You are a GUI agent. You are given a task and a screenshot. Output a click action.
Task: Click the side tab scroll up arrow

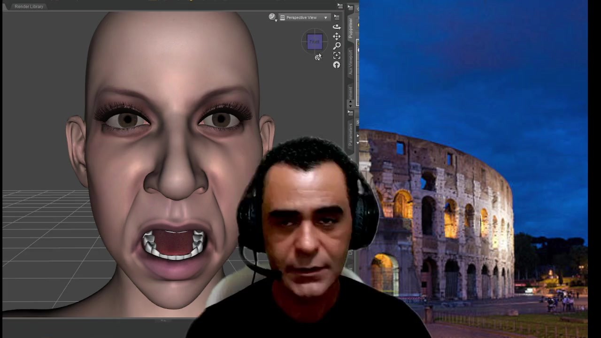(350, 102)
